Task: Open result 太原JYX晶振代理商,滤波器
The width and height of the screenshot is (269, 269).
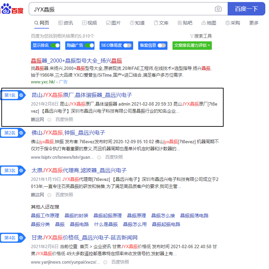Action: pos(79,170)
